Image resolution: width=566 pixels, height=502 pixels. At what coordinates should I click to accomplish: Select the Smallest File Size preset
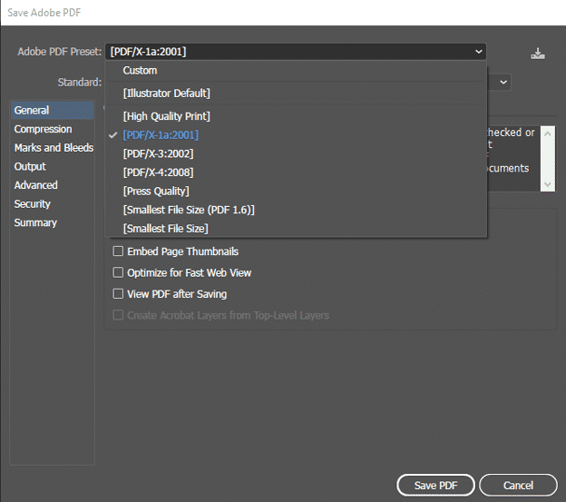click(166, 229)
